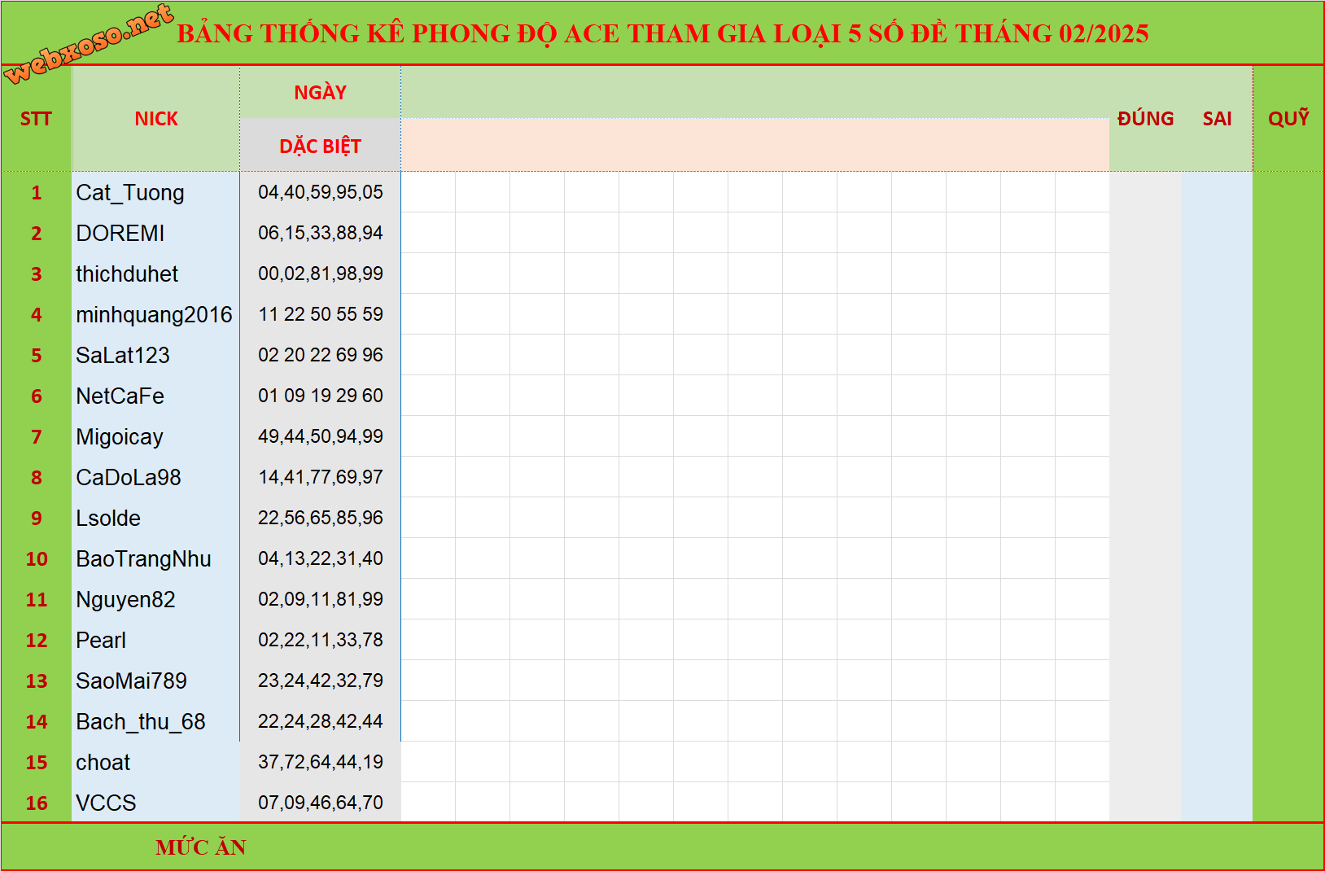This screenshot has width=1325, height=871.
Task: Click numbers cell 06,15,33,88,94
Action: pos(320,233)
